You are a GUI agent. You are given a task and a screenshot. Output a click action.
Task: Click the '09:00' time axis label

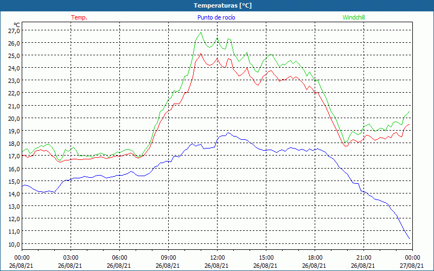click(168, 258)
